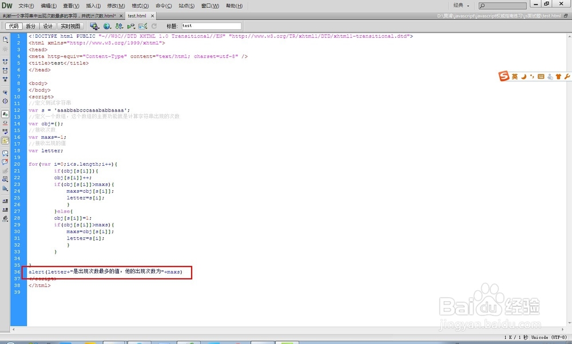The width and height of the screenshot is (572, 344).
Task: Click the Show Code Navigator icon
Action: [5, 49]
